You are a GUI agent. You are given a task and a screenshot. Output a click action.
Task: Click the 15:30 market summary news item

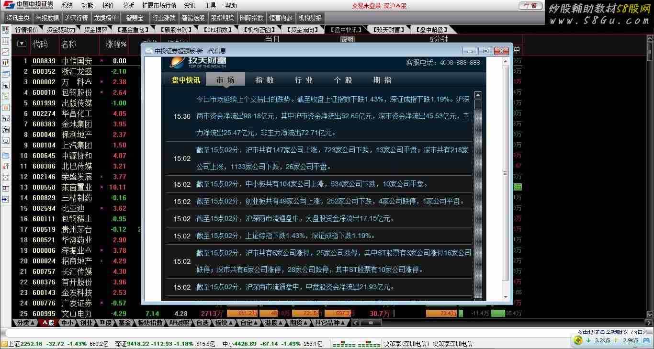click(x=319, y=116)
